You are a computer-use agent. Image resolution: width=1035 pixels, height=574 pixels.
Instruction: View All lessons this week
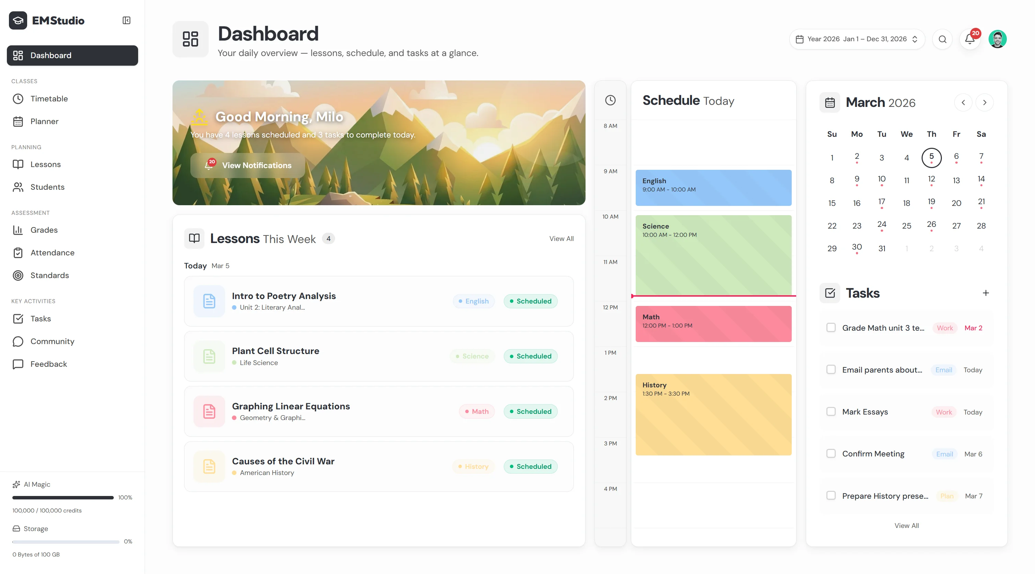pos(561,238)
